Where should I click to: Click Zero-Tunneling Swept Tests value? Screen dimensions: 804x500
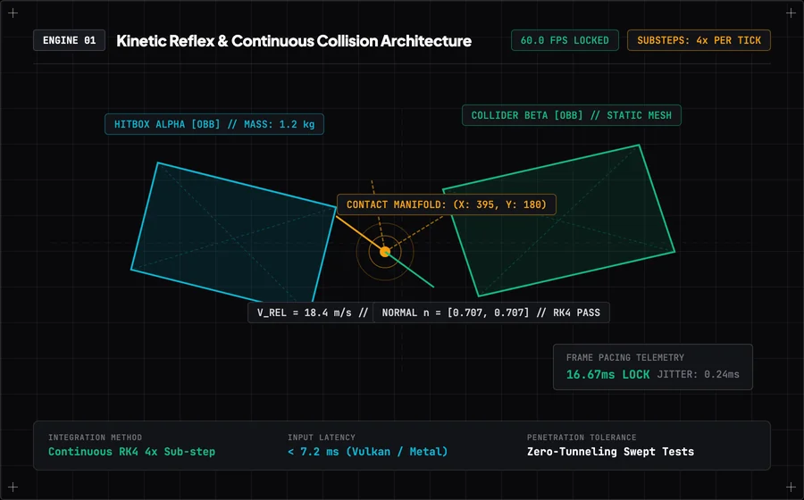coord(611,452)
